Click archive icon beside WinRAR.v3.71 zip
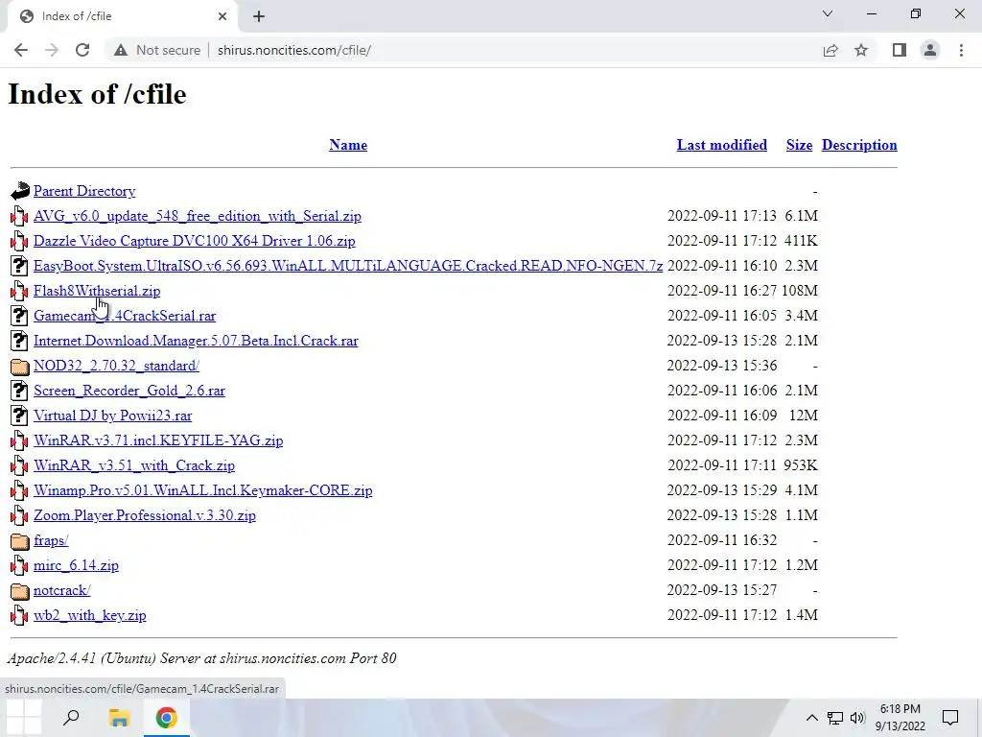The width and height of the screenshot is (982, 737). pyautogui.click(x=20, y=440)
